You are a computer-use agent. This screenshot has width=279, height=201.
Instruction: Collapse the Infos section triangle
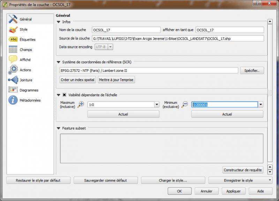[x=59, y=22]
